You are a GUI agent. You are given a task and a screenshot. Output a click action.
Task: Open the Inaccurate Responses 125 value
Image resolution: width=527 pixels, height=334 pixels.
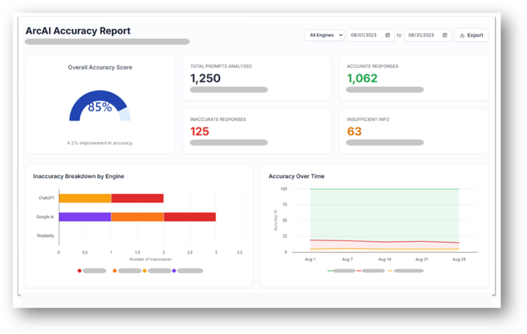[x=200, y=132]
